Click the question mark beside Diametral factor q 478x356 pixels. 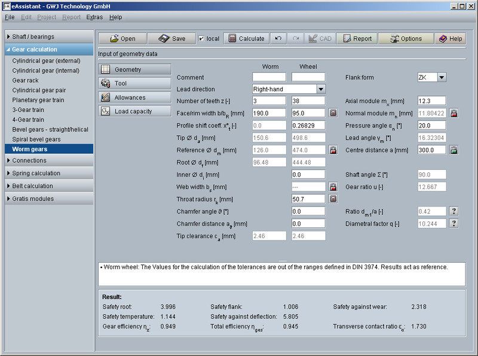click(454, 223)
